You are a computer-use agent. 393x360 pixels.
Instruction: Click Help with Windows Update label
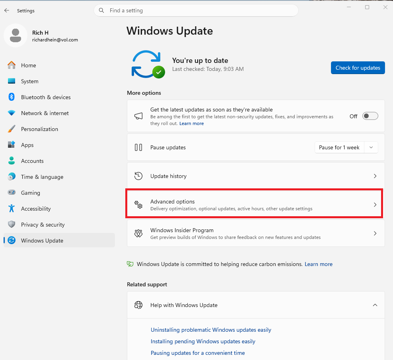(184, 305)
